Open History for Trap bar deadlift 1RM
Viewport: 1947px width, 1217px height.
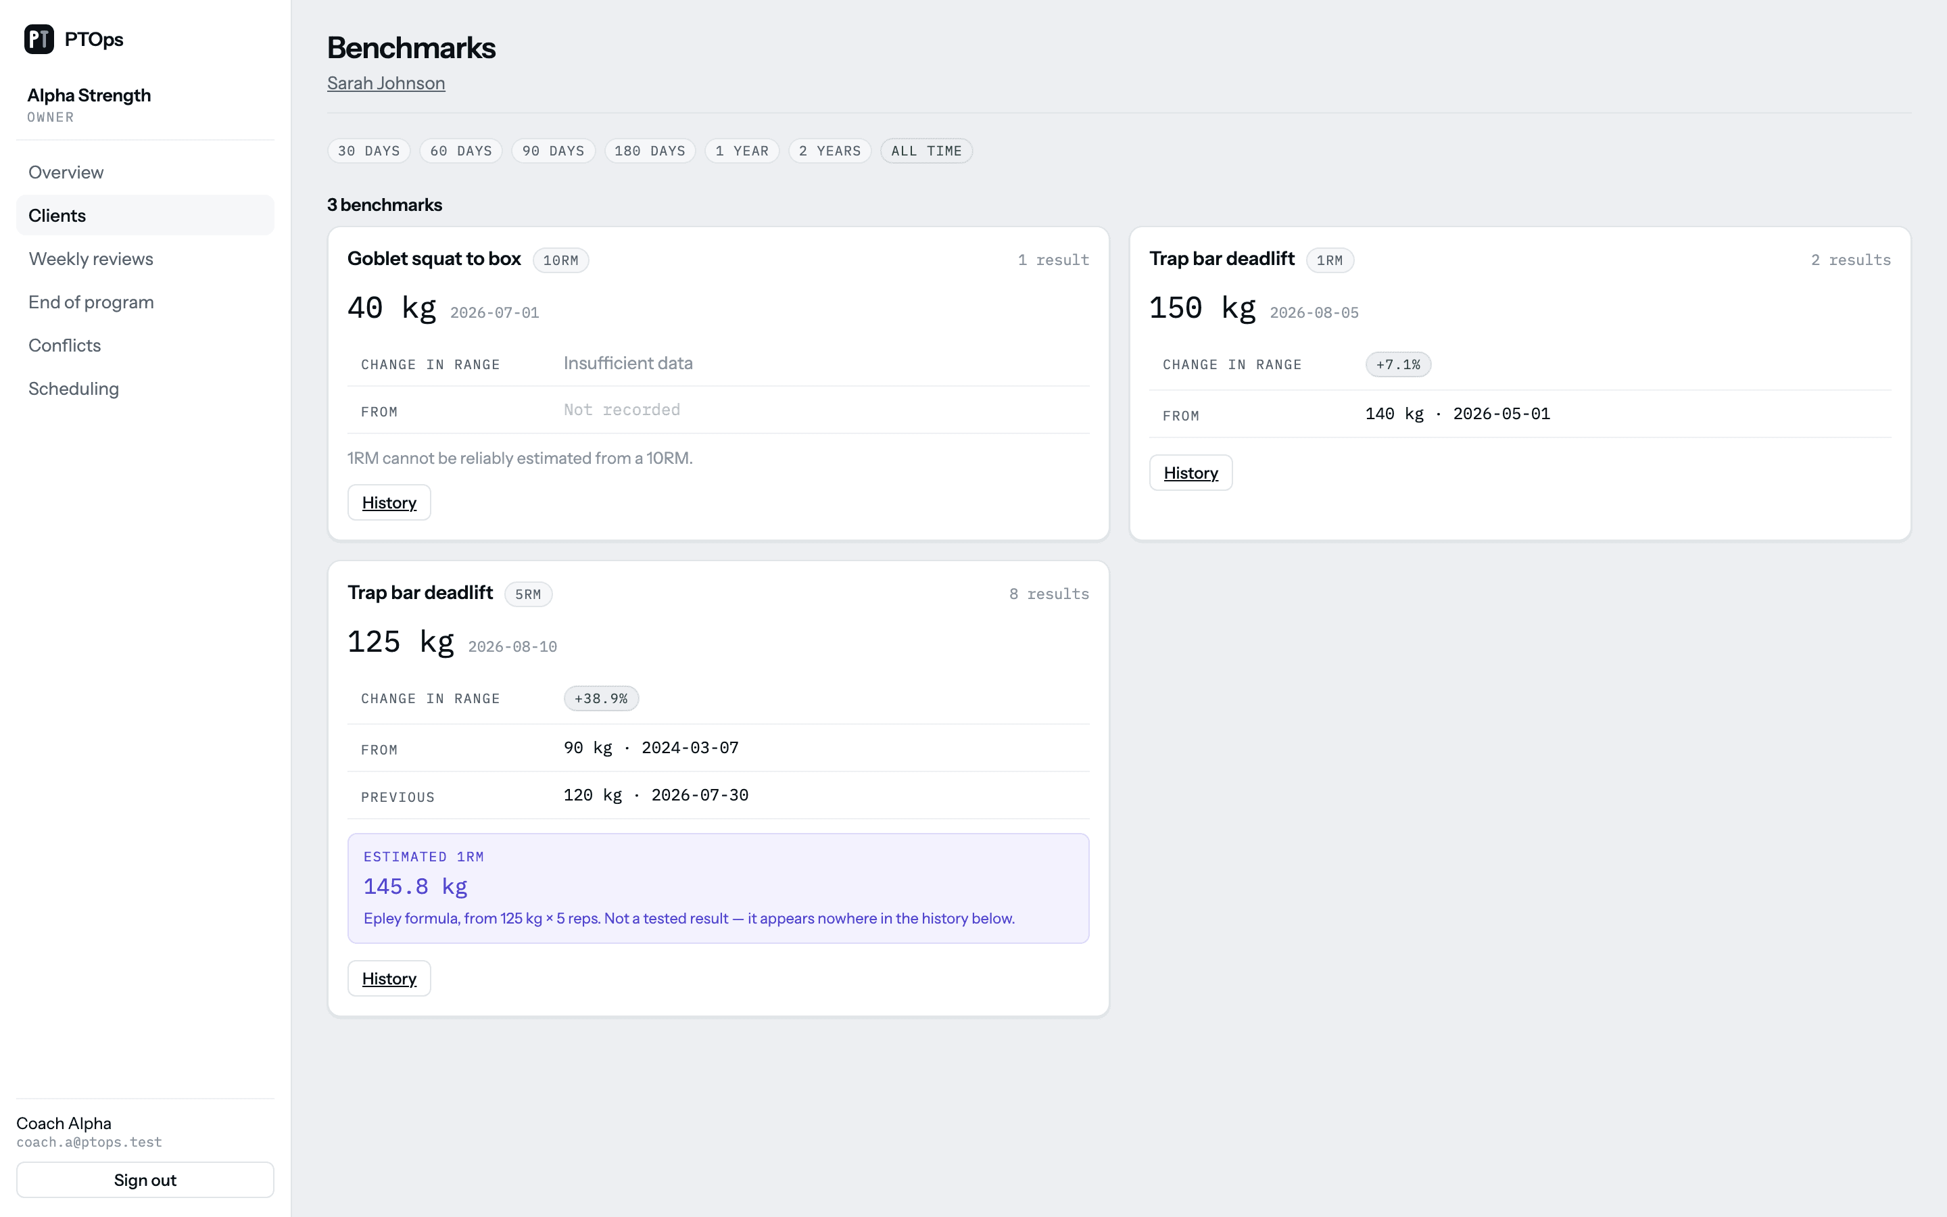[1191, 473]
